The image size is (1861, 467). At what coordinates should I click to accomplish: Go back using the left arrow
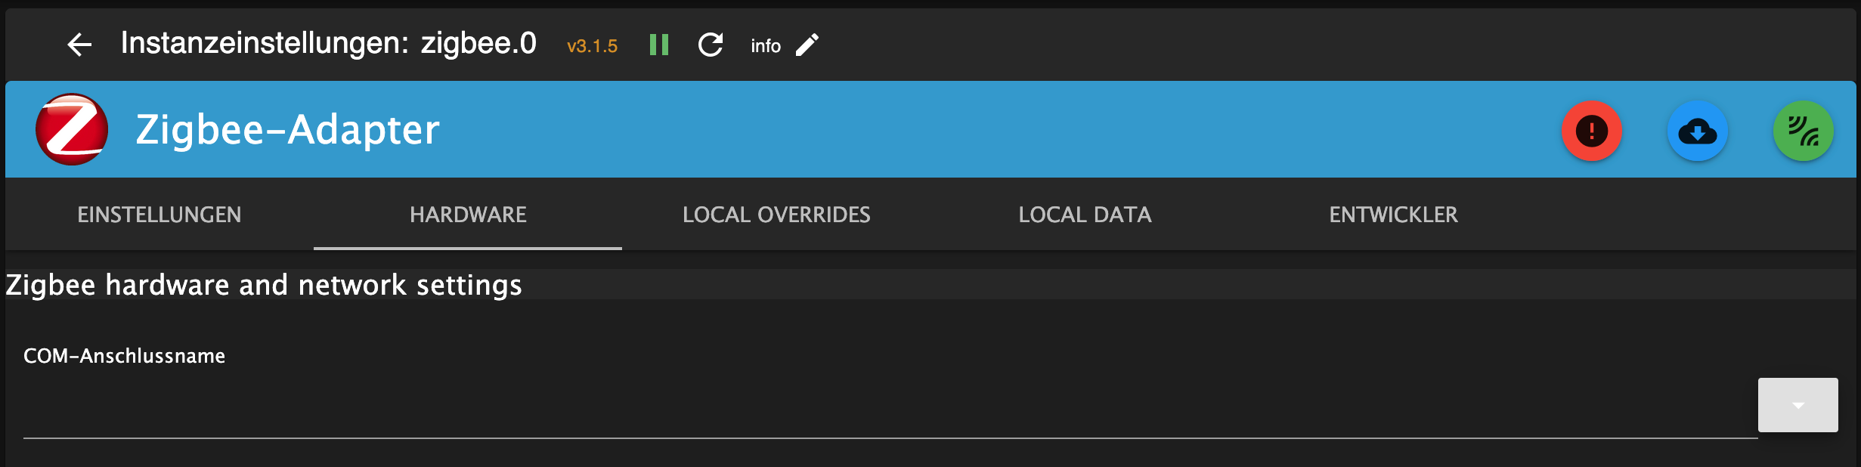tap(79, 45)
